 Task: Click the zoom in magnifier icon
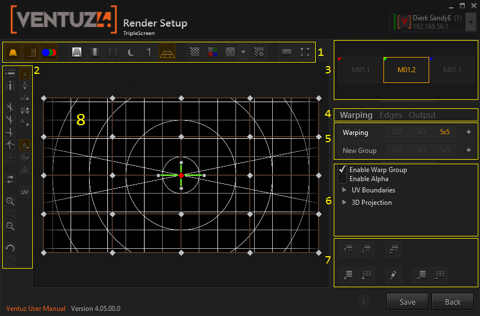pos(10,201)
